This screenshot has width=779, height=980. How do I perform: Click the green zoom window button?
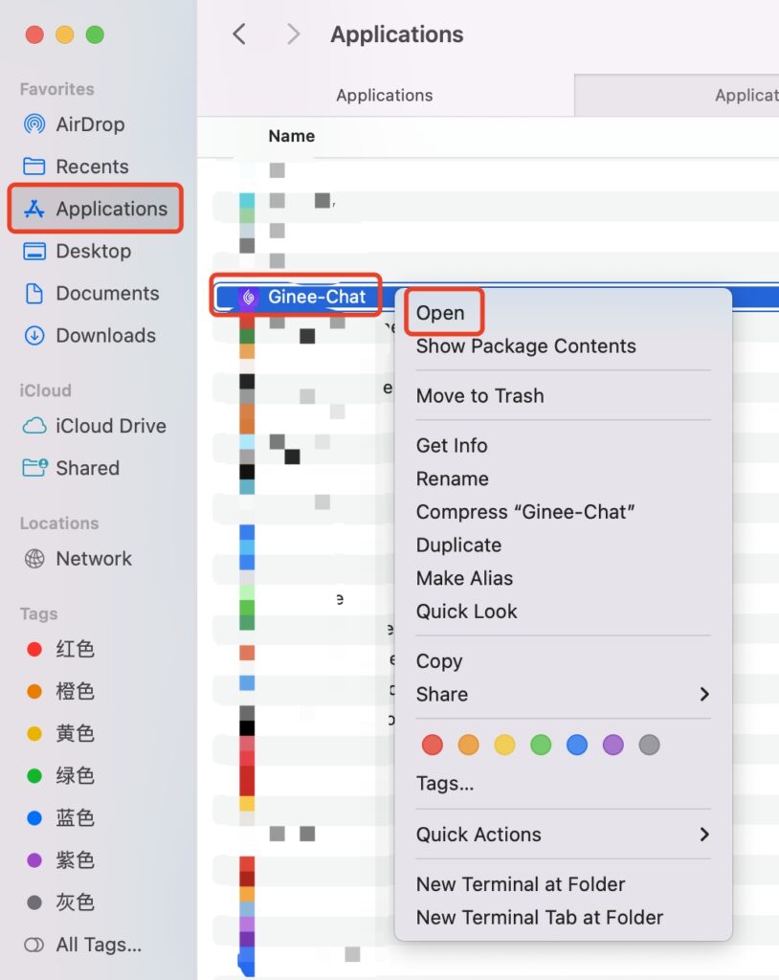point(95,34)
